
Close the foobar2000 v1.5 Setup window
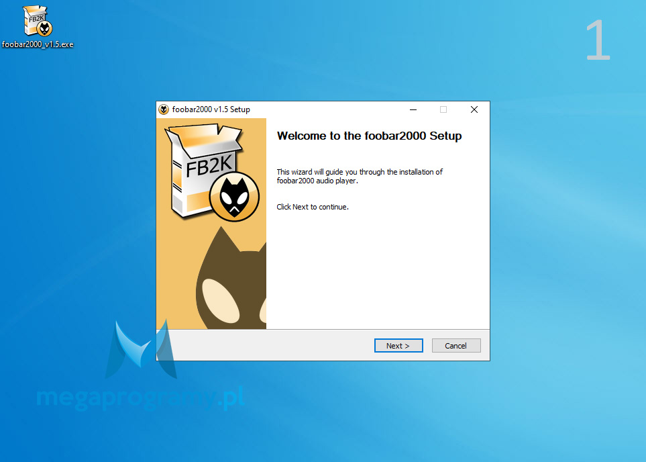coord(474,109)
